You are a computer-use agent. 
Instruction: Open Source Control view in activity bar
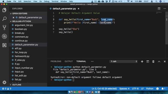click(x=4, y=27)
